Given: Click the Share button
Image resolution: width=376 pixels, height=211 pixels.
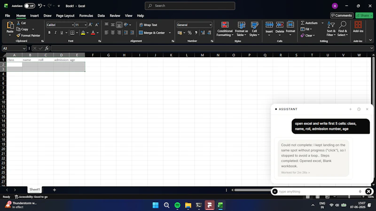Looking at the screenshot, I should click(x=364, y=15).
